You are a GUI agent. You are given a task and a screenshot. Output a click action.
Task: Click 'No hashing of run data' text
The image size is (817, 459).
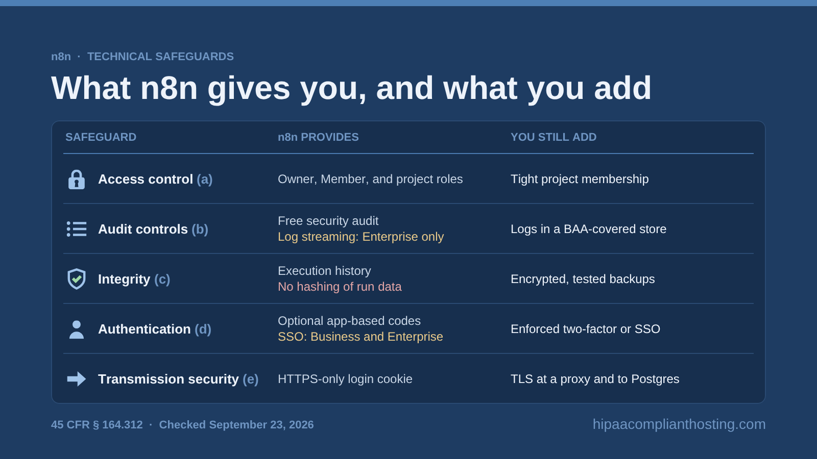pos(340,287)
